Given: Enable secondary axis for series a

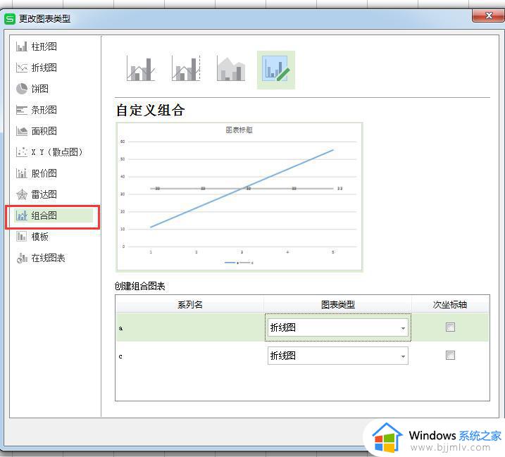Looking at the screenshot, I should [450, 327].
